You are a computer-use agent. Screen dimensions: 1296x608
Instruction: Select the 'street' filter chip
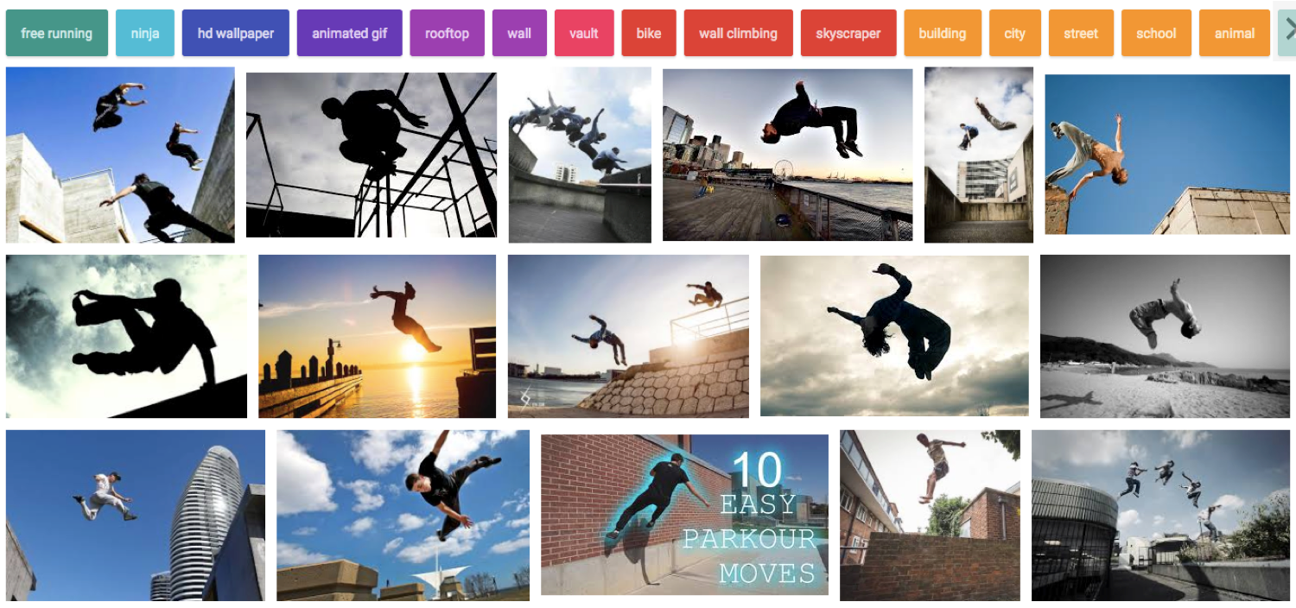[1082, 34]
